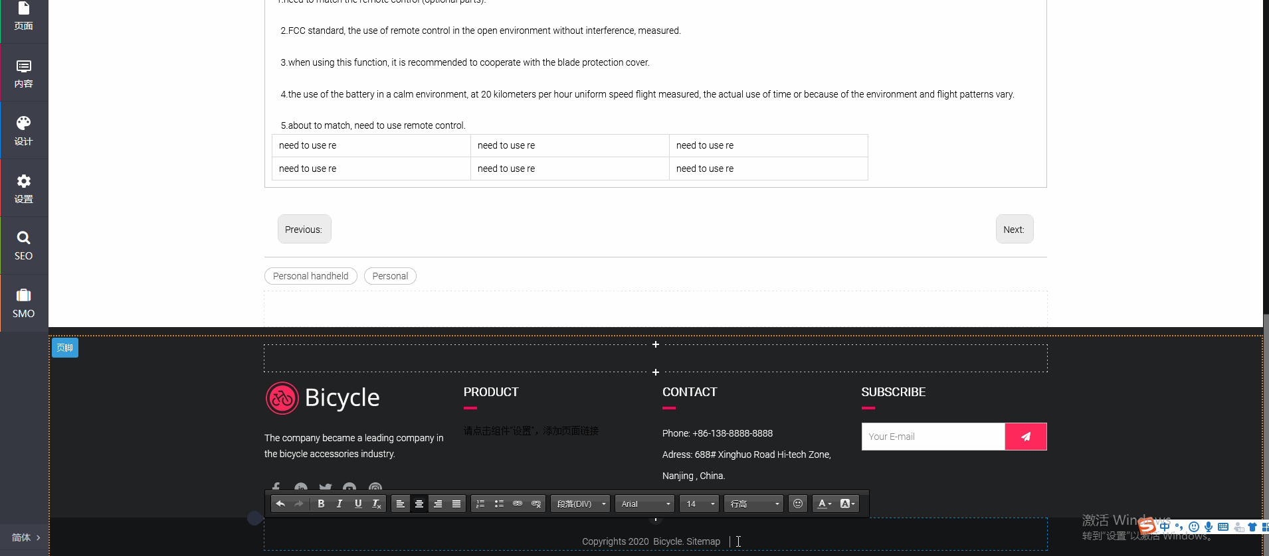
Task: Clear formatting with the Tx icon
Action: (377, 504)
